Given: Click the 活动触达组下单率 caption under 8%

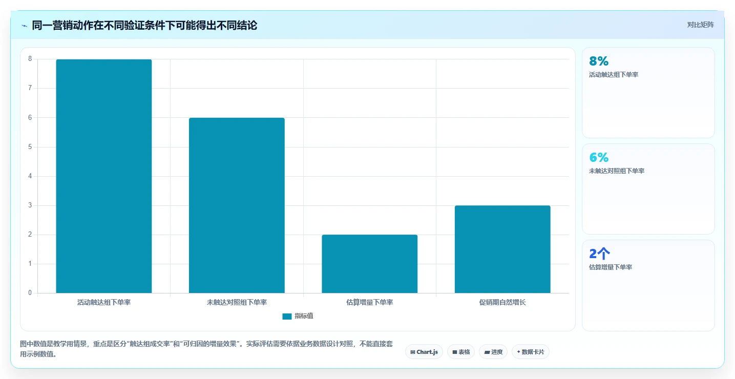Looking at the screenshot, I should [614, 75].
